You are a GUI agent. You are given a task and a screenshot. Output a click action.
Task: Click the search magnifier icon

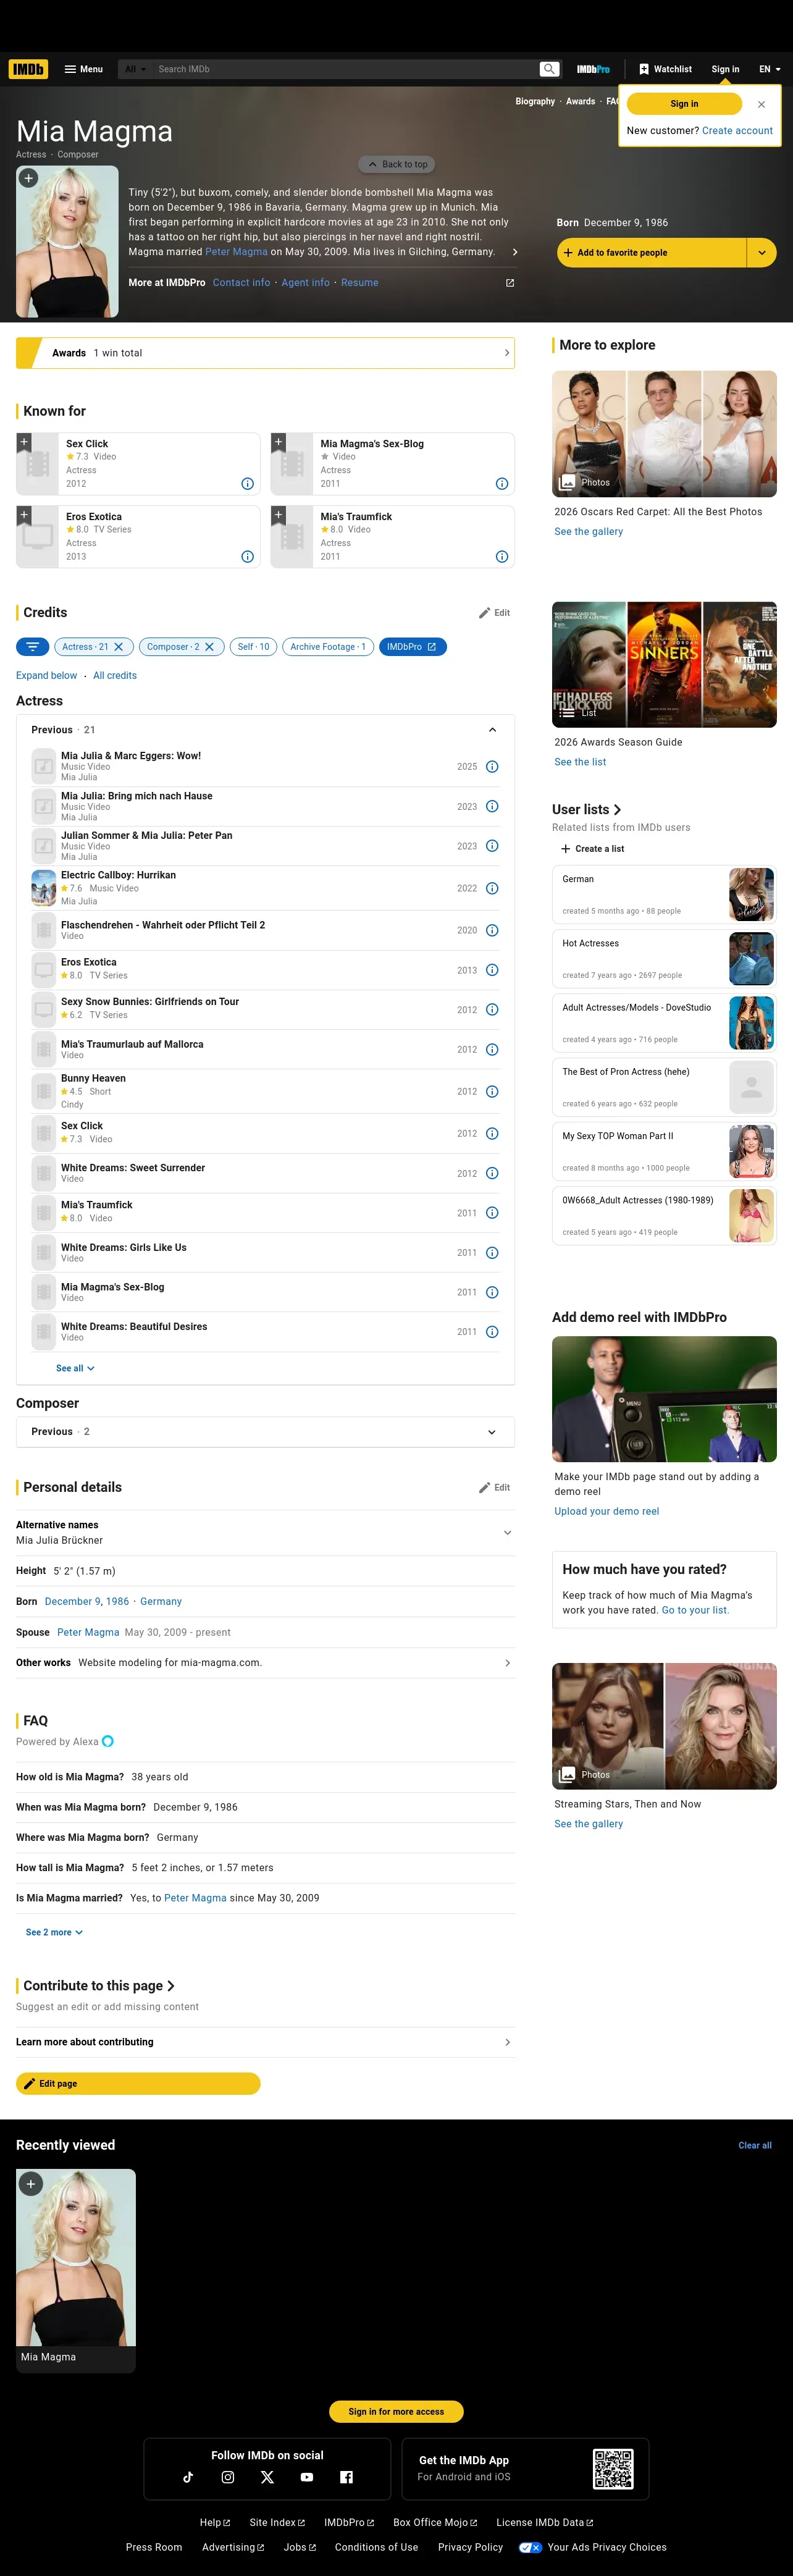(x=549, y=69)
